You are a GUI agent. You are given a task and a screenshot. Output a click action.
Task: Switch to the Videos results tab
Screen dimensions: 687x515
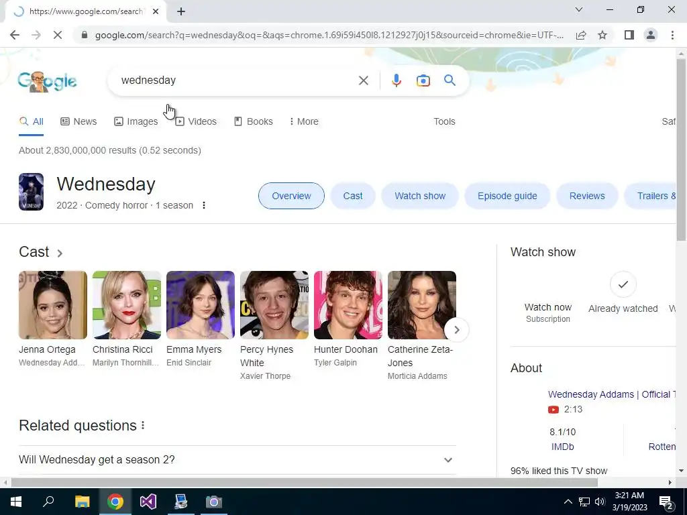click(x=196, y=122)
